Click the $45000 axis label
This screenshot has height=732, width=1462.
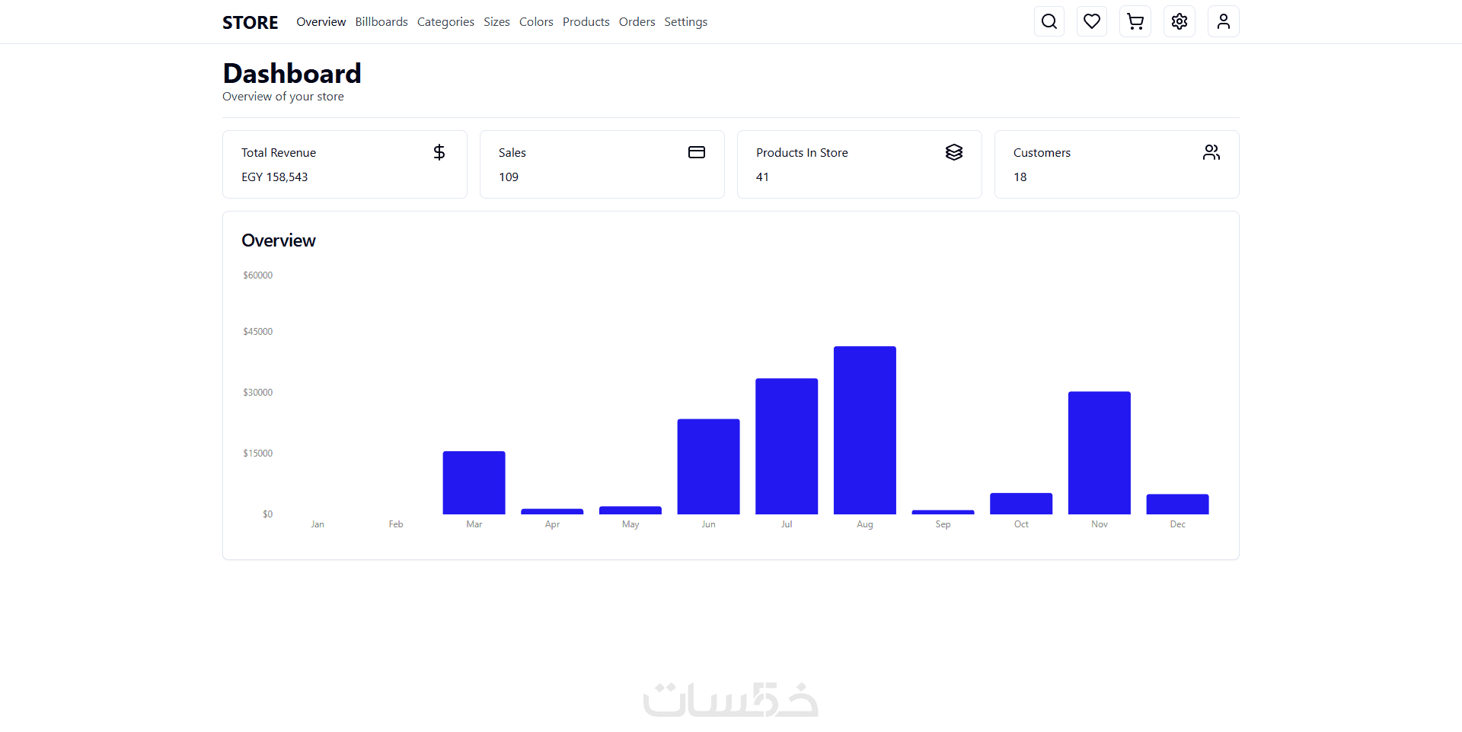click(x=258, y=332)
